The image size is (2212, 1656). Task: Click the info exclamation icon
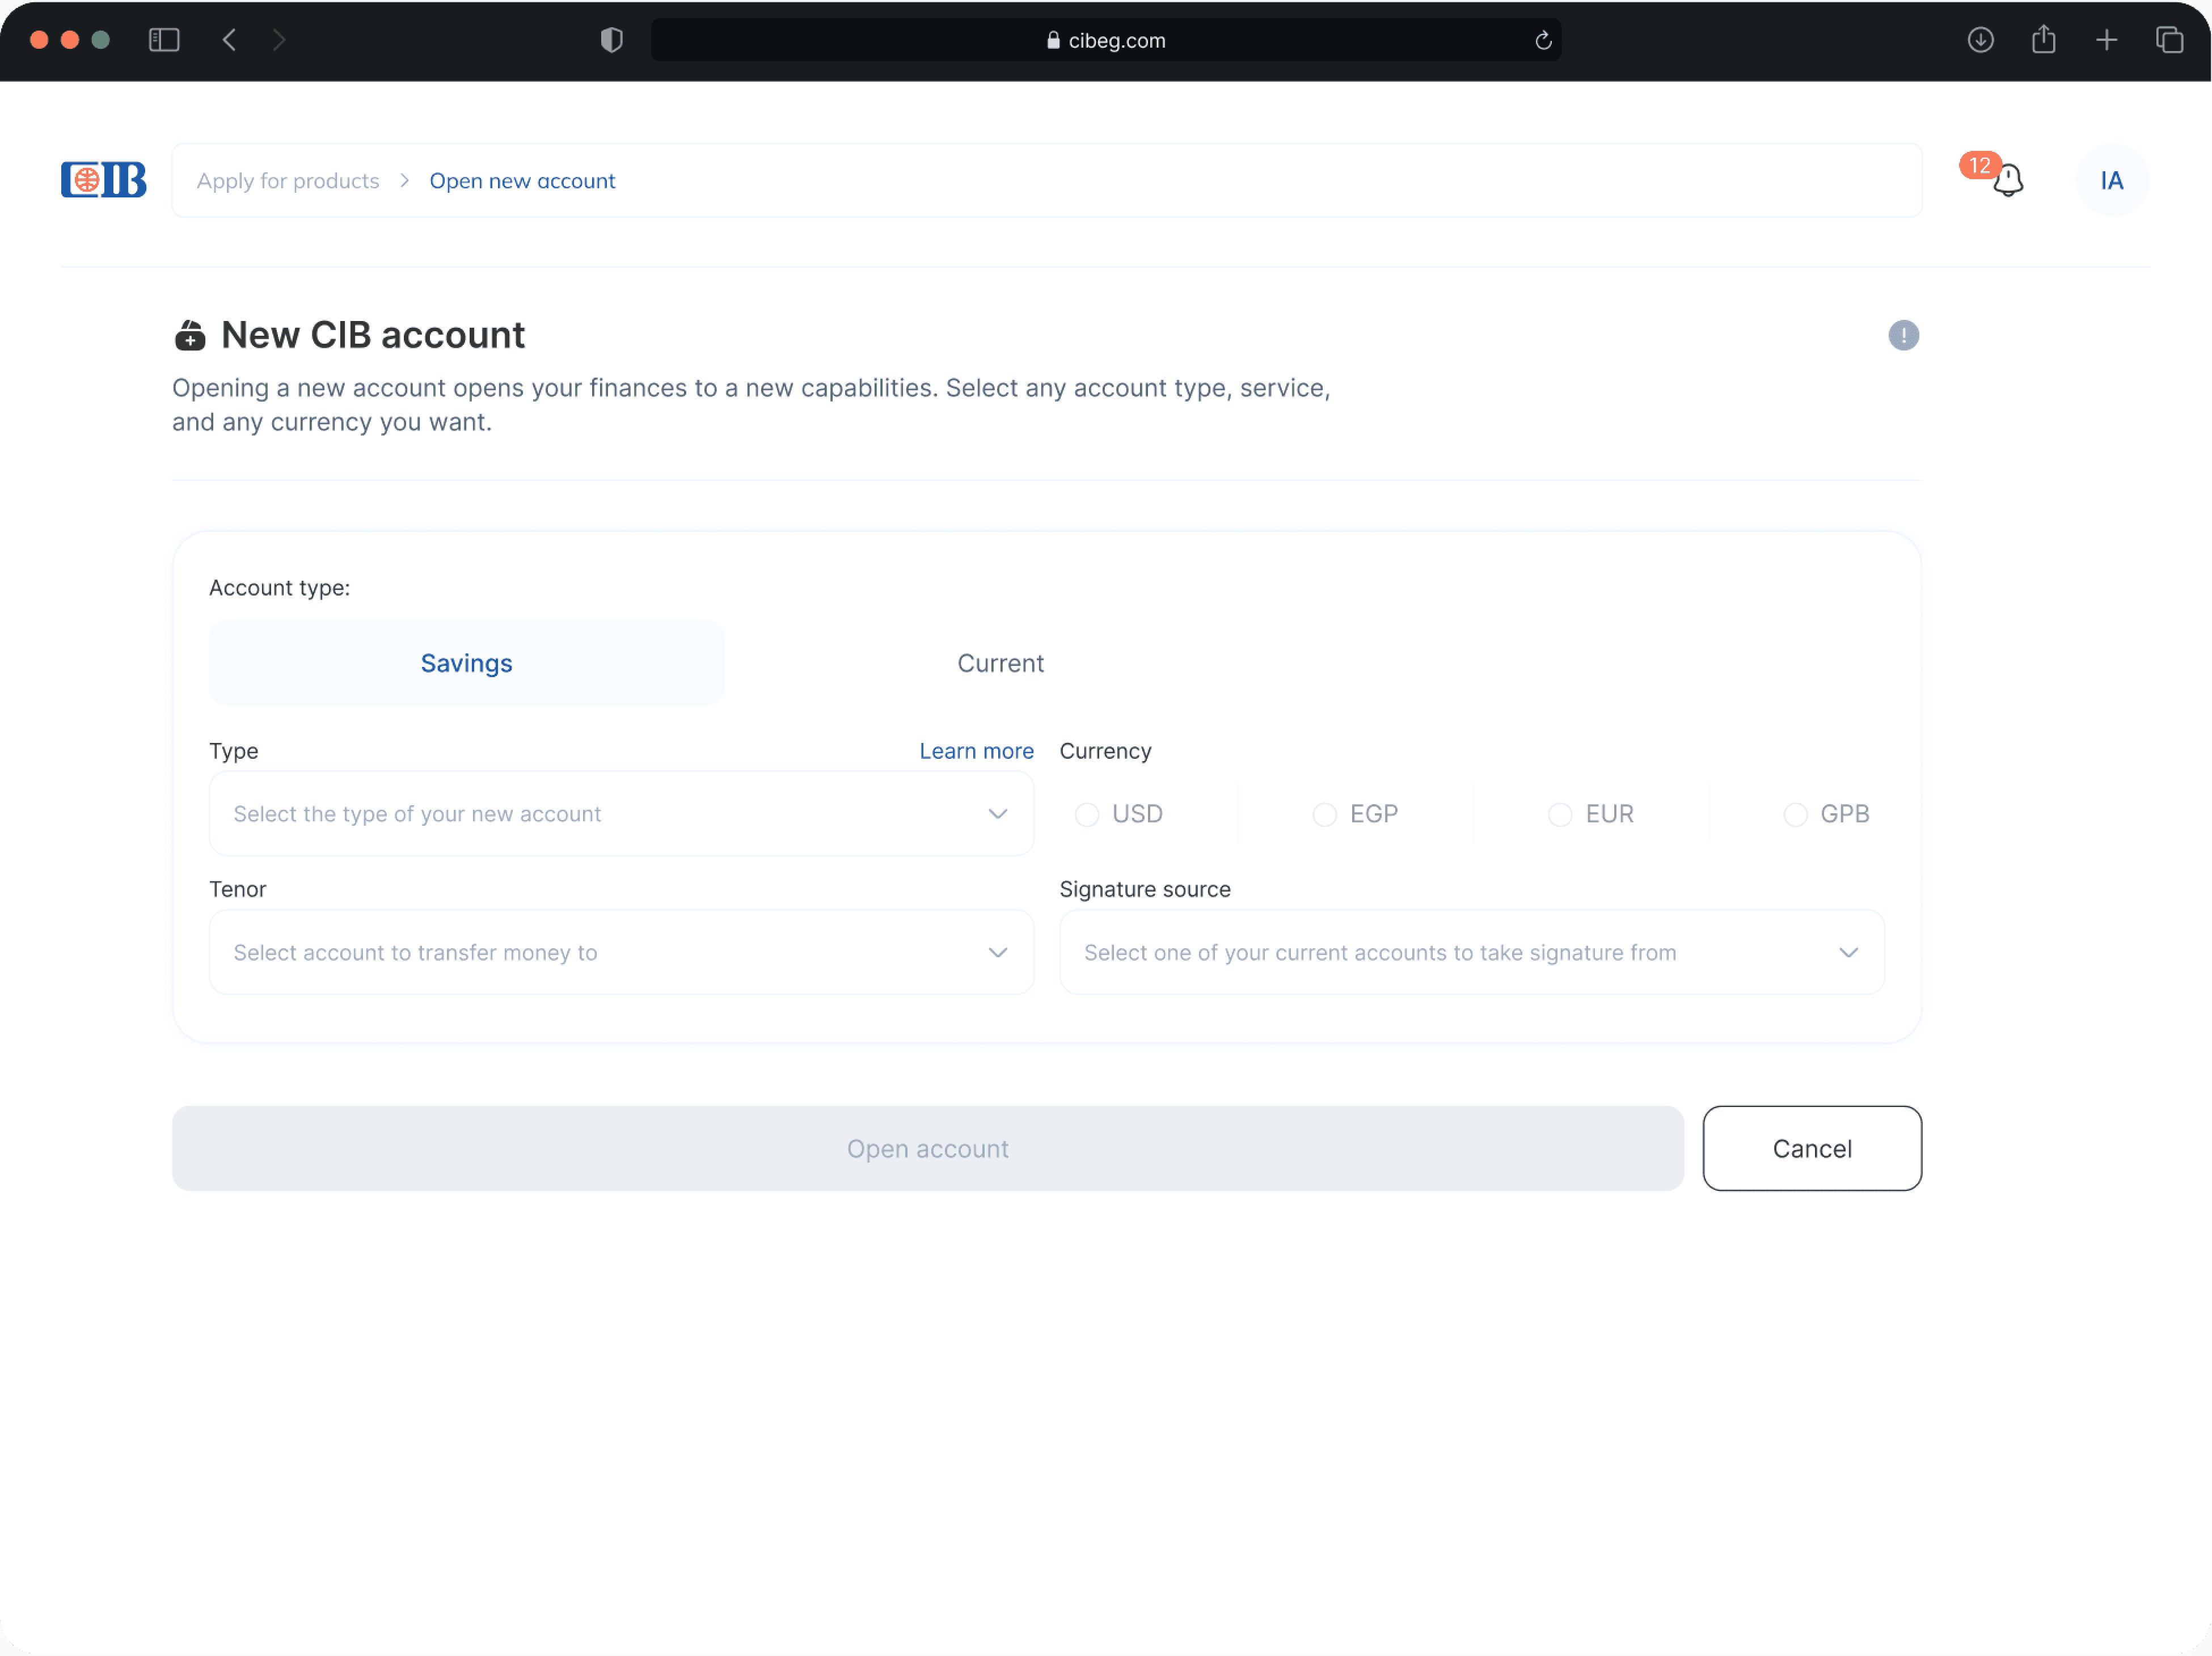[1903, 335]
